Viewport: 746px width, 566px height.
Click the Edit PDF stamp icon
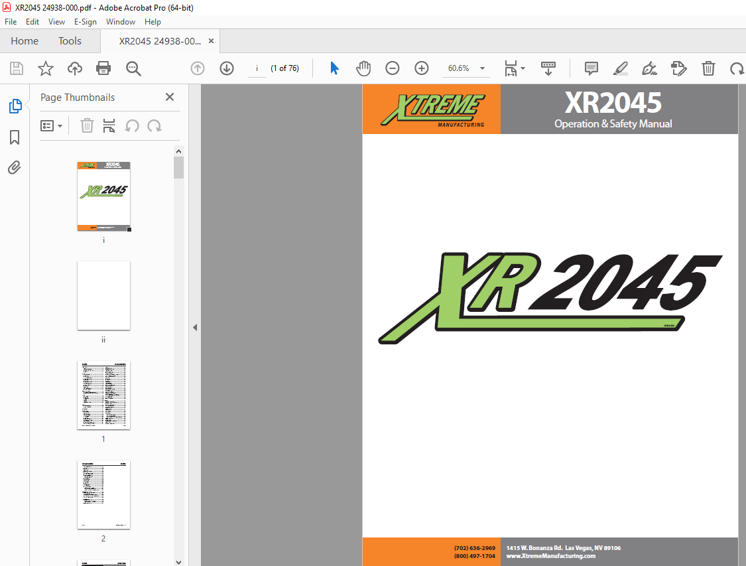pyautogui.click(x=679, y=68)
